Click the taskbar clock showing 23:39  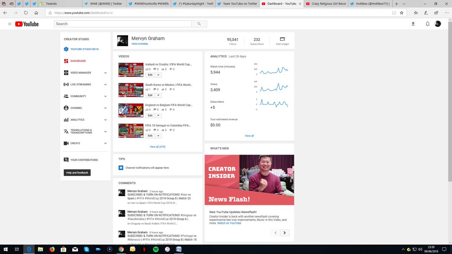(432, 249)
